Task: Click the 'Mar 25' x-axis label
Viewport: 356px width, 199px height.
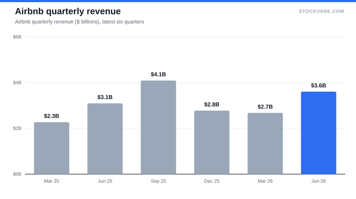Action: click(x=52, y=181)
